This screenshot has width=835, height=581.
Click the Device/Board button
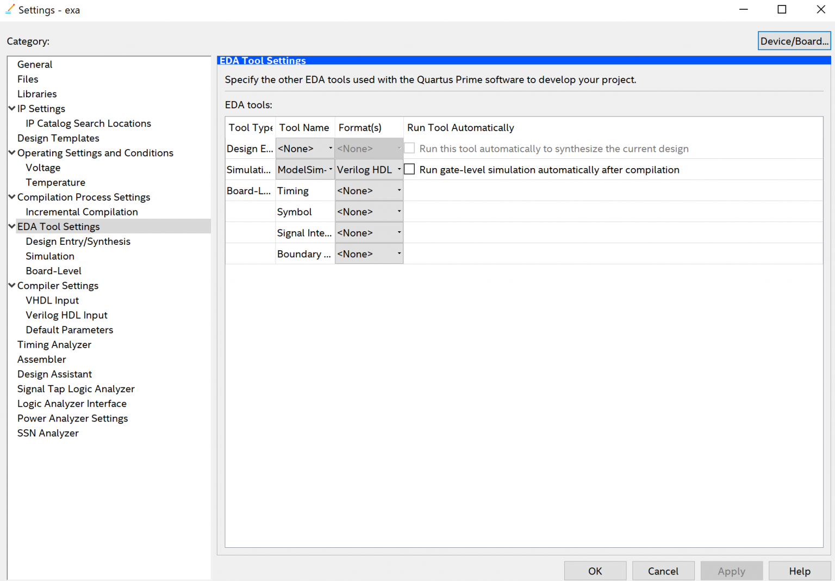point(794,41)
